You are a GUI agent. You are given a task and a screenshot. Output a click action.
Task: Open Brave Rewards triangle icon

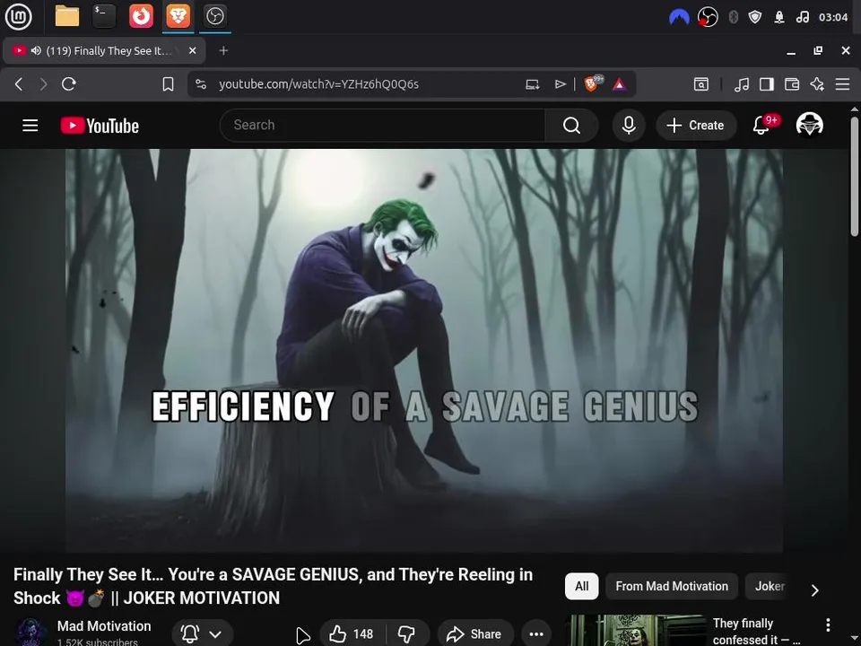pos(620,84)
